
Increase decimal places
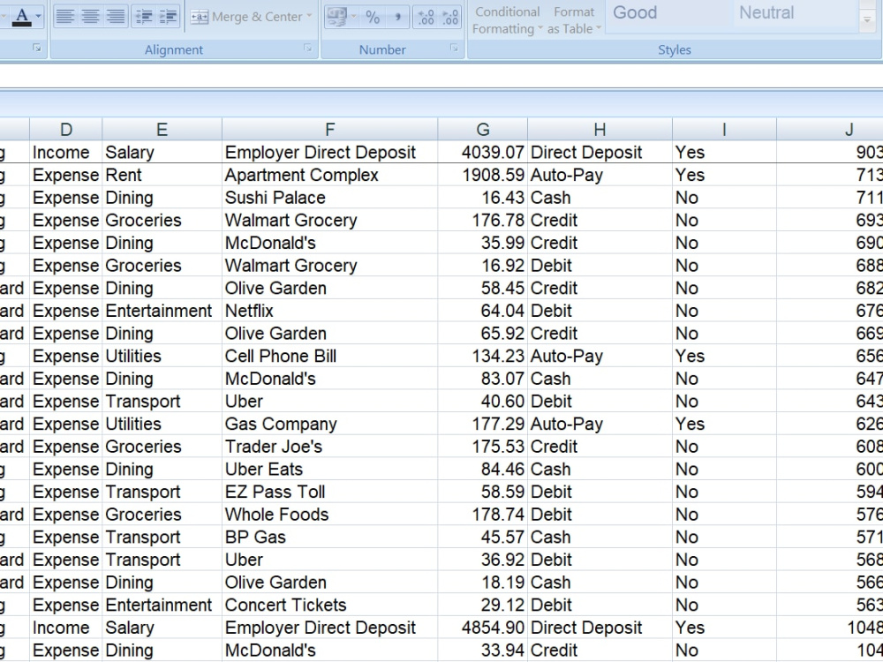[426, 16]
